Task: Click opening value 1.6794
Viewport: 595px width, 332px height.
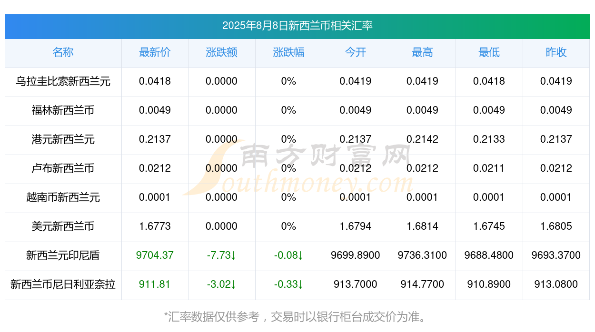Action: (356, 226)
